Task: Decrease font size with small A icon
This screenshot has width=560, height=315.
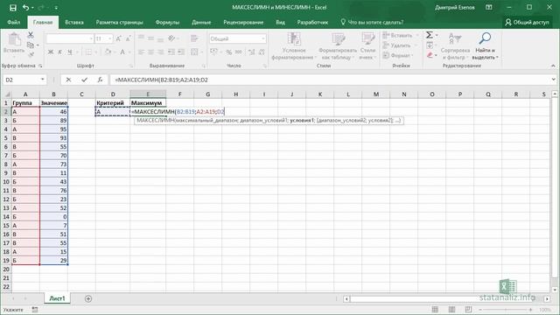Action: click(x=129, y=38)
